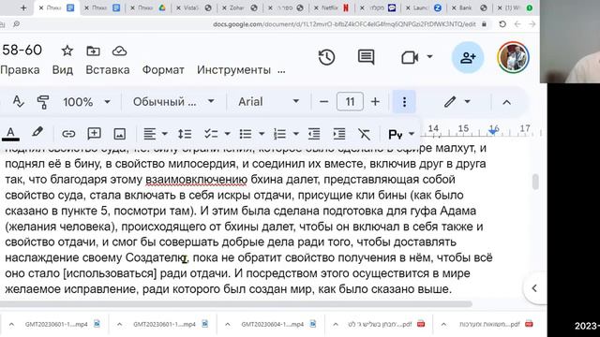This screenshot has width=600, height=337.
Task: Click the vertical document scrollbar thumb
Action: (x=535, y=182)
